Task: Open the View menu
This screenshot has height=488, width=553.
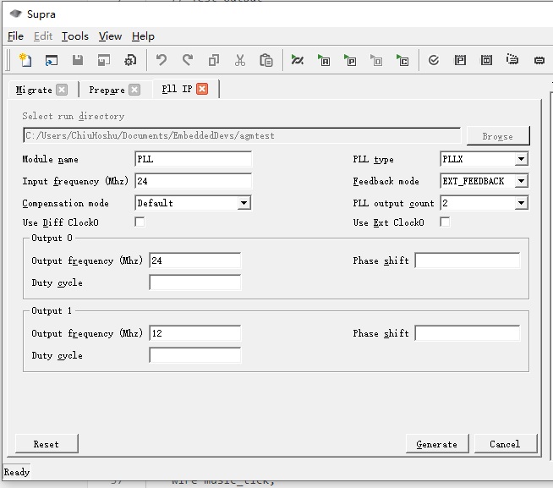Action: pyautogui.click(x=110, y=36)
